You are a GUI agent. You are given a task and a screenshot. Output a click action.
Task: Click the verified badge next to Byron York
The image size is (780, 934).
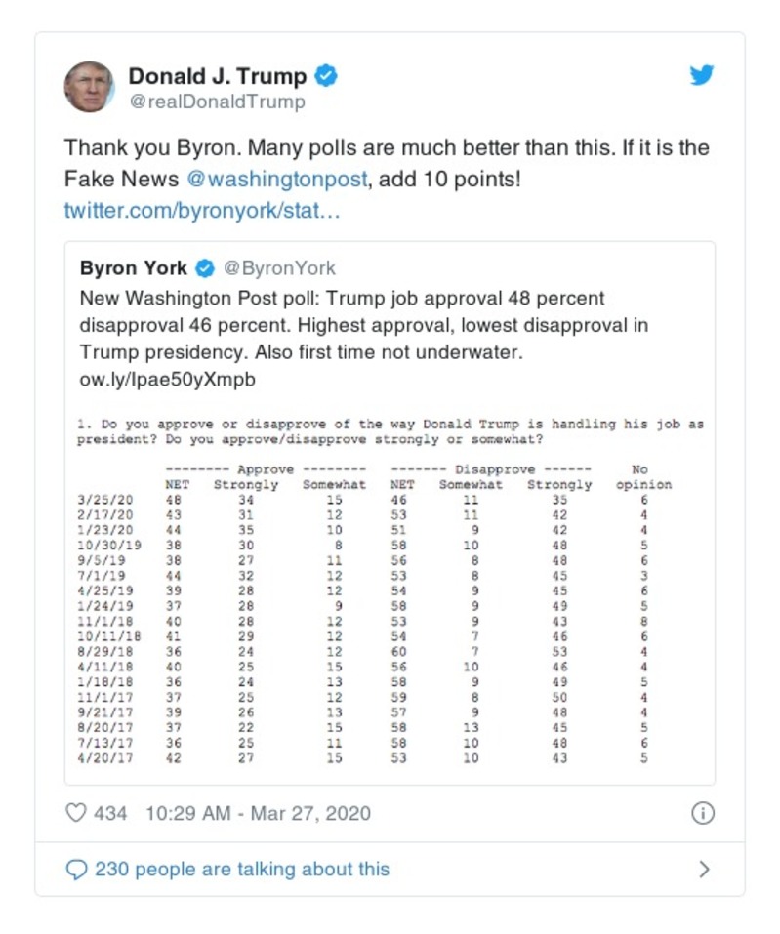(205, 267)
